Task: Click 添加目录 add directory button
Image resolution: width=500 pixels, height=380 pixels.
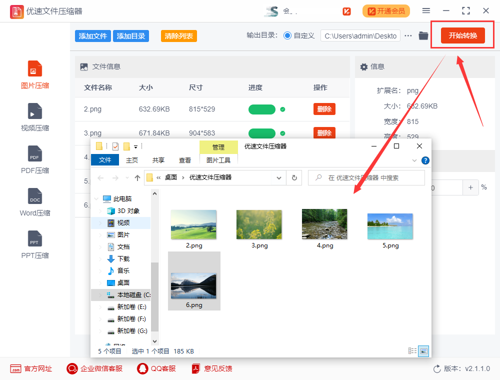Action: tap(130, 36)
